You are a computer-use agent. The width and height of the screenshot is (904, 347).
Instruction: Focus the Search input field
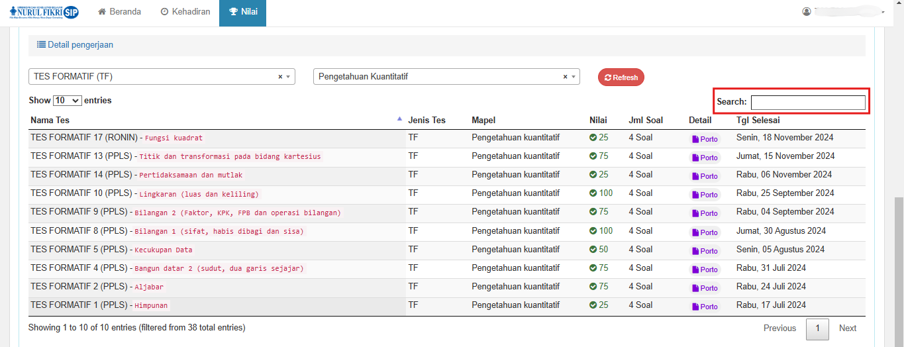[x=807, y=102]
